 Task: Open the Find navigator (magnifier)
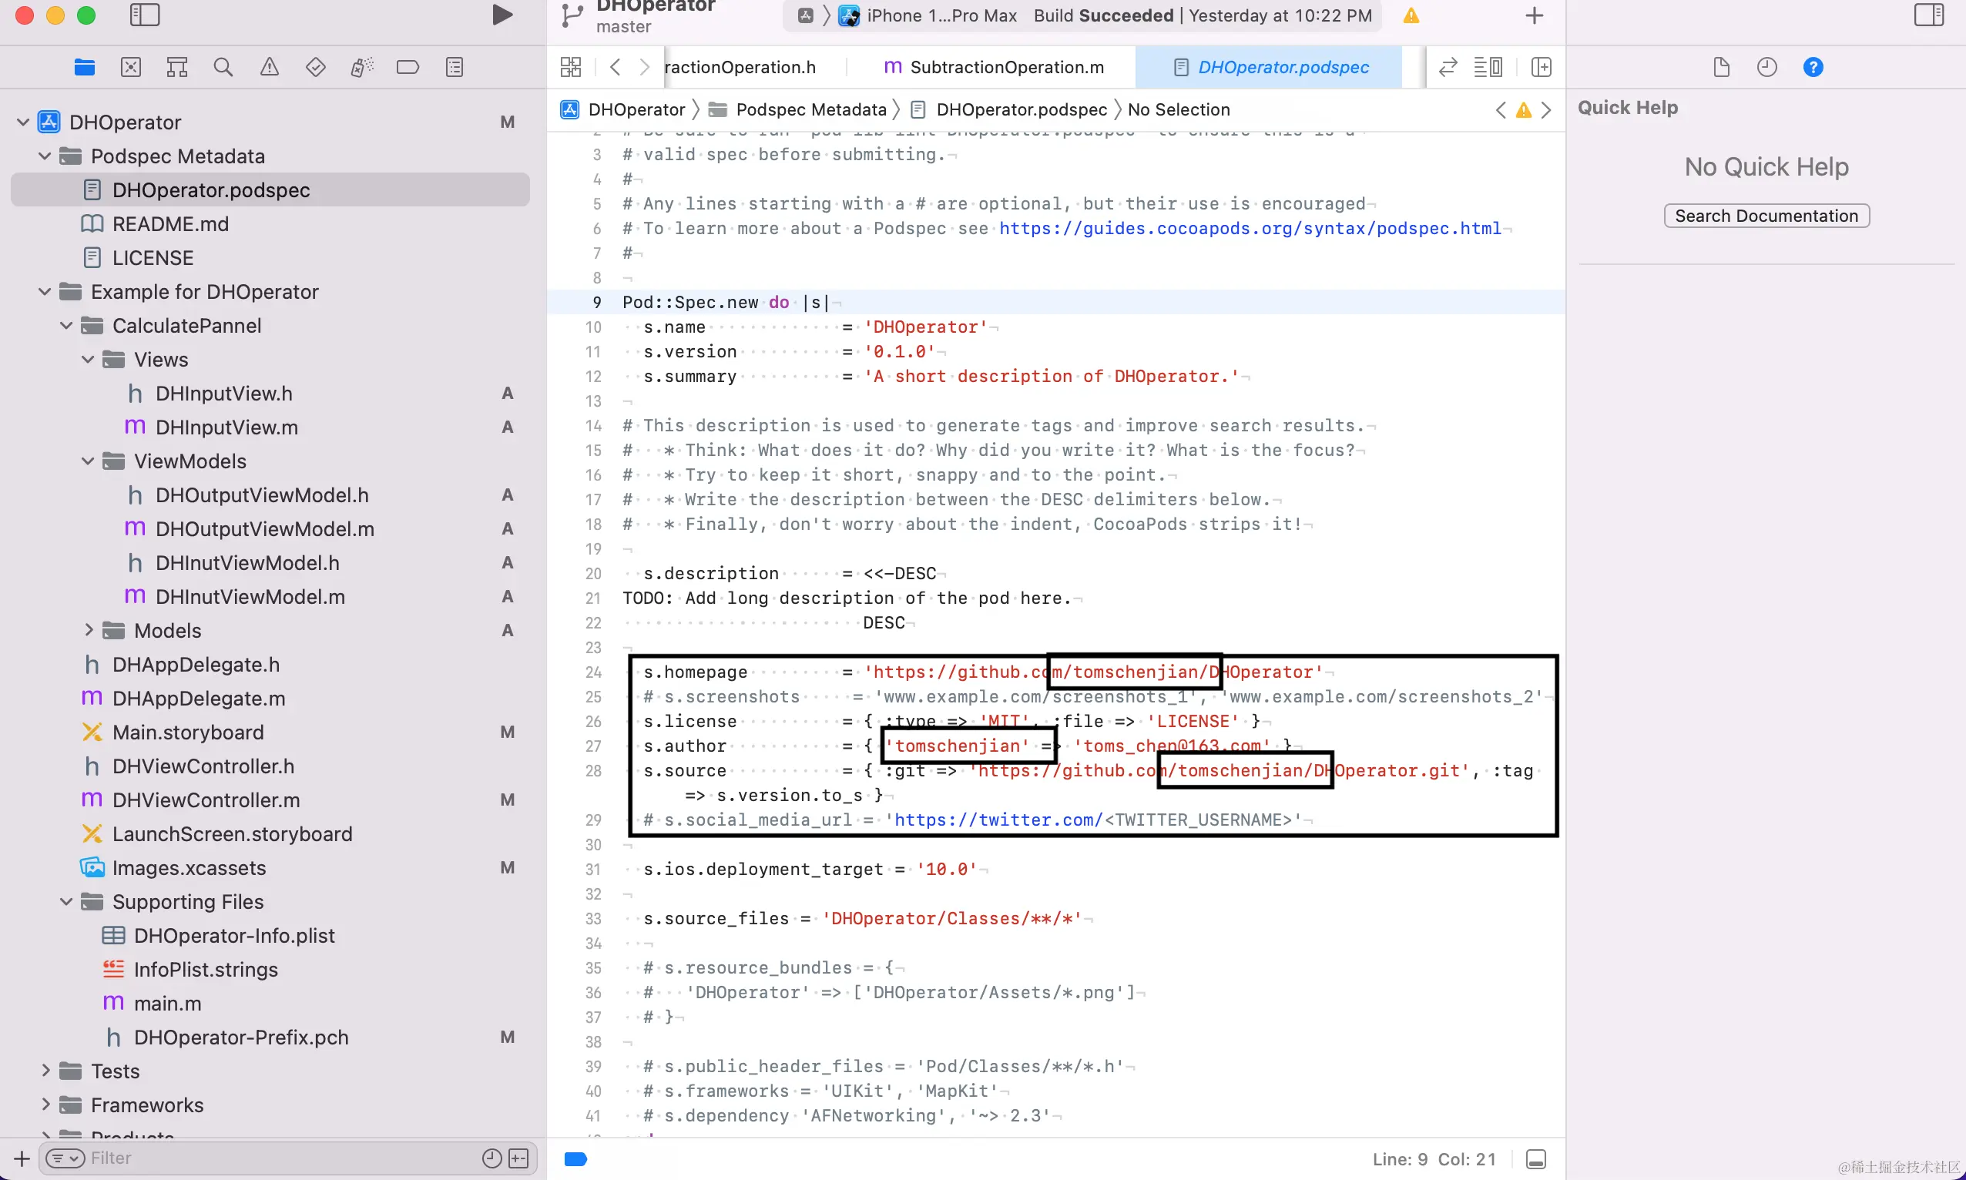pos(223,68)
